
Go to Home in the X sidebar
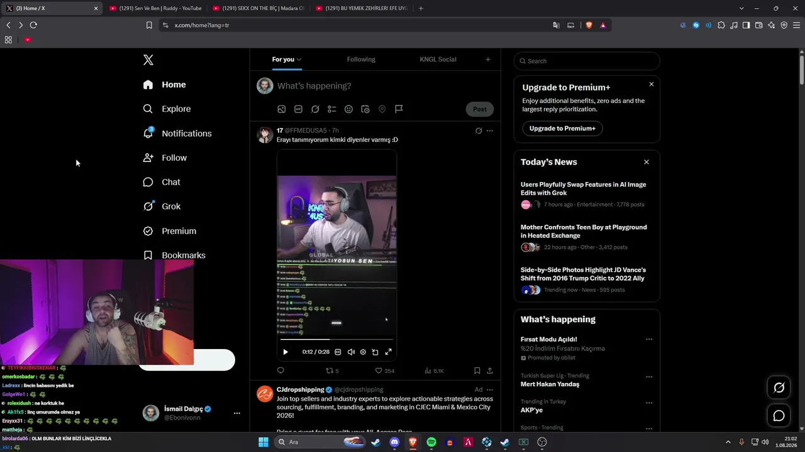click(164, 85)
